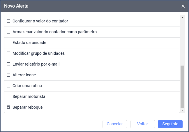Close the Novo Alerta dialog

click(183, 6)
